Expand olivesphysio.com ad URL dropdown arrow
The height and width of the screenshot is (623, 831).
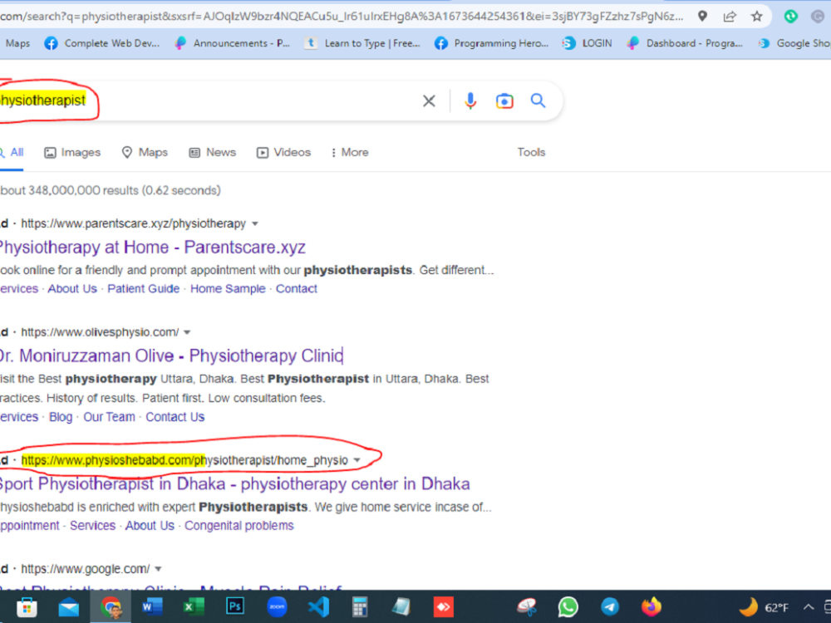pos(187,333)
